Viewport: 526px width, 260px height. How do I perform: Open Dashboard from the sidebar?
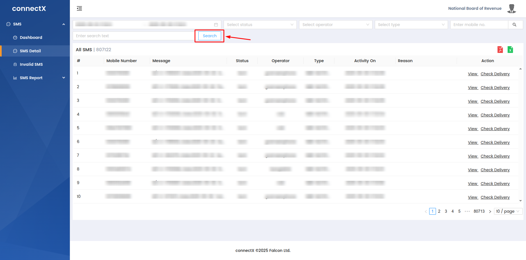(31, 38)
